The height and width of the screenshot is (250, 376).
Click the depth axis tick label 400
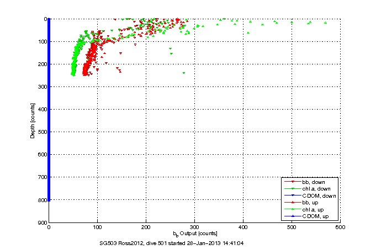coord(42,110)
